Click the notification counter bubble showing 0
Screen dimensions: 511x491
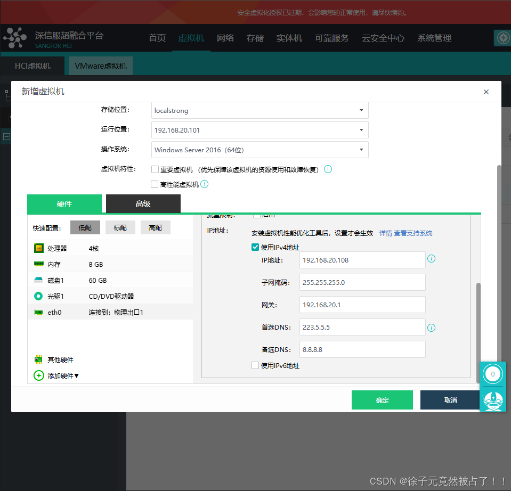pyautogui.click(x=493, y=374)
